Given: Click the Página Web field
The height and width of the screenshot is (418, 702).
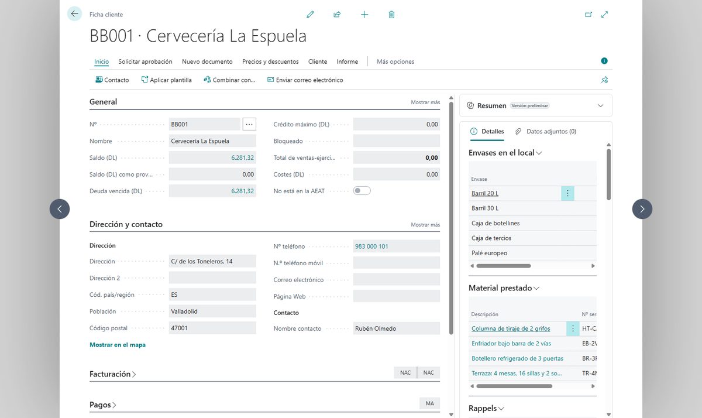Looking at the screenshot, I should point(397,296).
